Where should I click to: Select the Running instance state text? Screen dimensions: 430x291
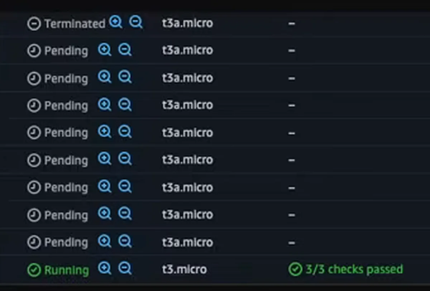66,270
